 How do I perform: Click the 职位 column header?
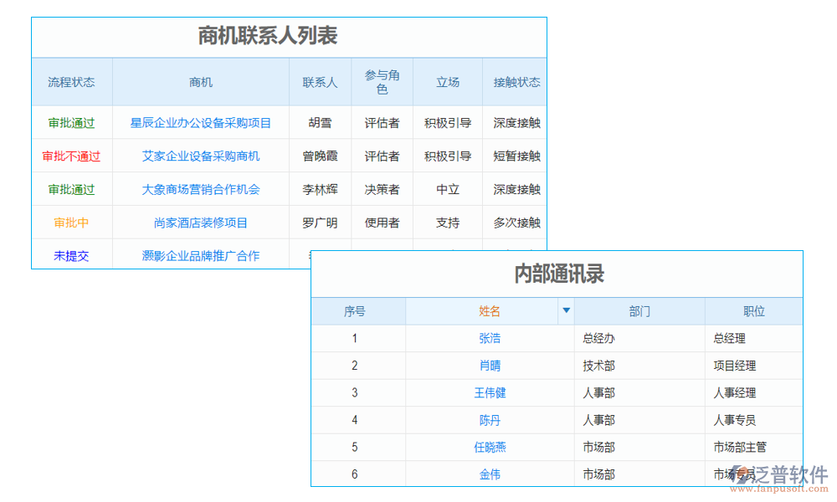(754, 310)
